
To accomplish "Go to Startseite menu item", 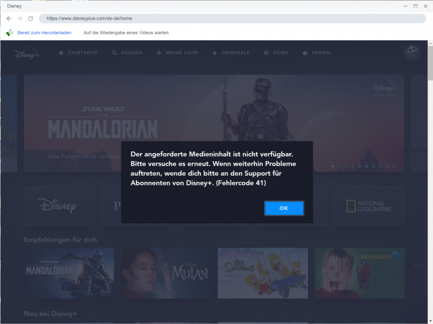I will (x=79, y=52).
